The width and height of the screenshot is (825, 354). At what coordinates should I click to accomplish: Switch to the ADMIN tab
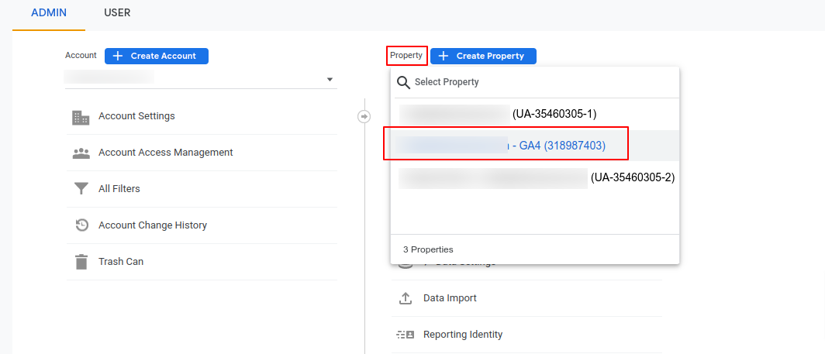tap(49, 12)
